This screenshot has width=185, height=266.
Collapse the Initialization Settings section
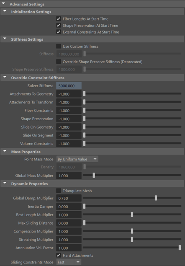(x=5, y=11)
